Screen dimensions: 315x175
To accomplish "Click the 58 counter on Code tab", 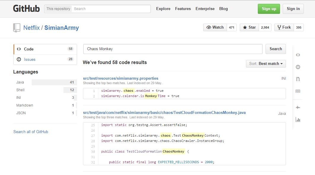I will pyautogui.click(x=71, y=49).
